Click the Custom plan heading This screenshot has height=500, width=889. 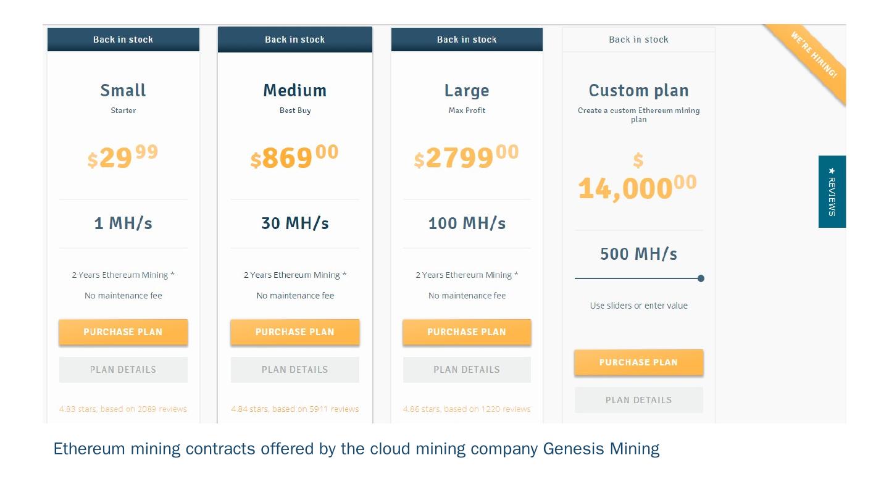click(638, 91)
